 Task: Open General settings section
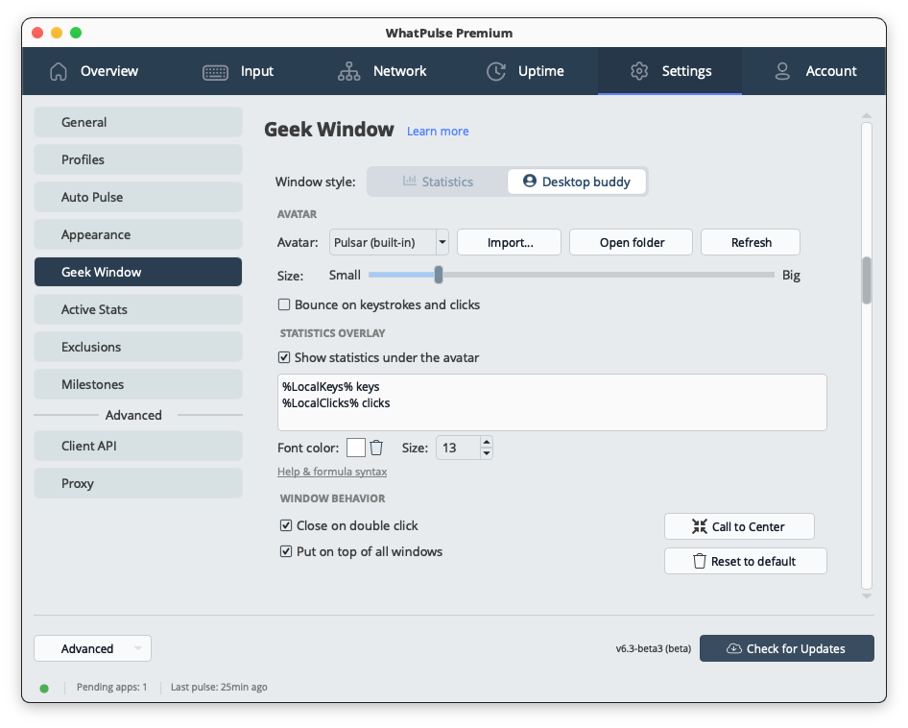point(138,122)
